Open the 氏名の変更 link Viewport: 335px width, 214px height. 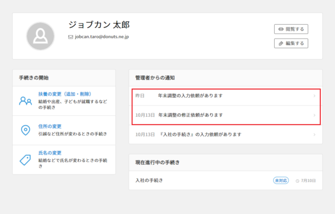tap(50, 153)
